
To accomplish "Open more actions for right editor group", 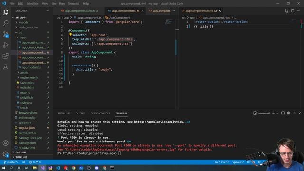I will coord(299,11).
